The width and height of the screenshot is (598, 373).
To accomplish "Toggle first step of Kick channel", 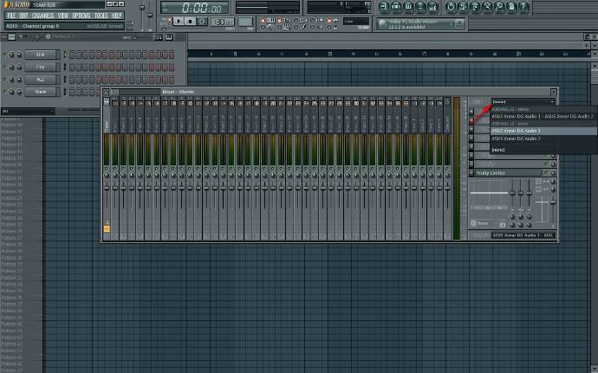I will pyautogui.click(x=72, y=55).
